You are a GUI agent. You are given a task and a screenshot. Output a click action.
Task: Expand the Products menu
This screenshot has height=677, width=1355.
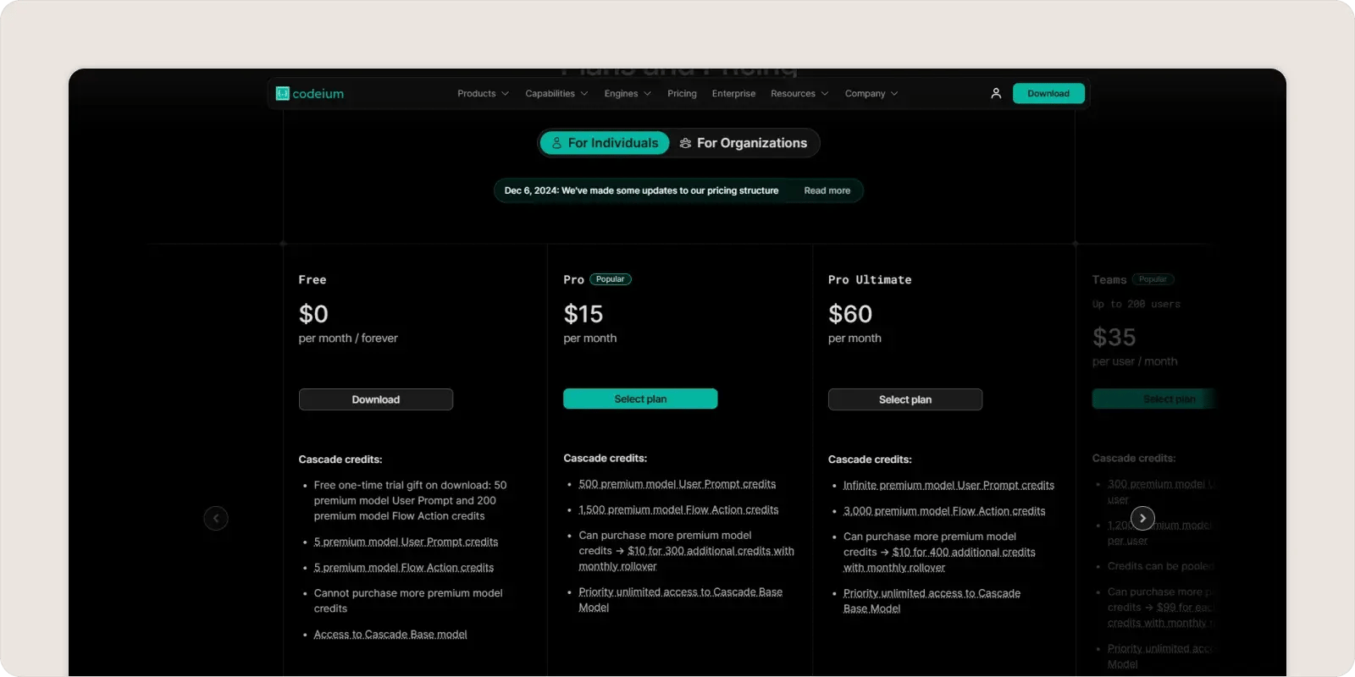click(x=483, y=94)
